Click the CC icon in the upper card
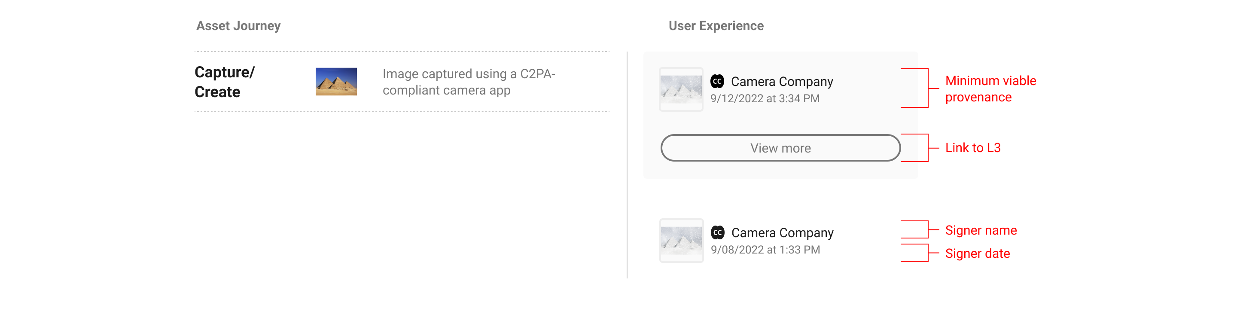The width and height of the screenshot is (1237, 330). [x=717, y=81]
